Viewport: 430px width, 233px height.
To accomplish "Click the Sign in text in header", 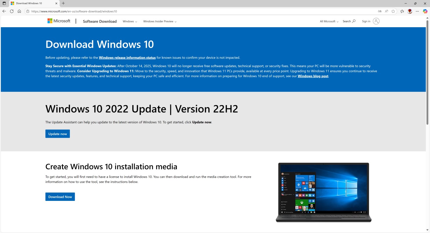I will tap(366, 21).
